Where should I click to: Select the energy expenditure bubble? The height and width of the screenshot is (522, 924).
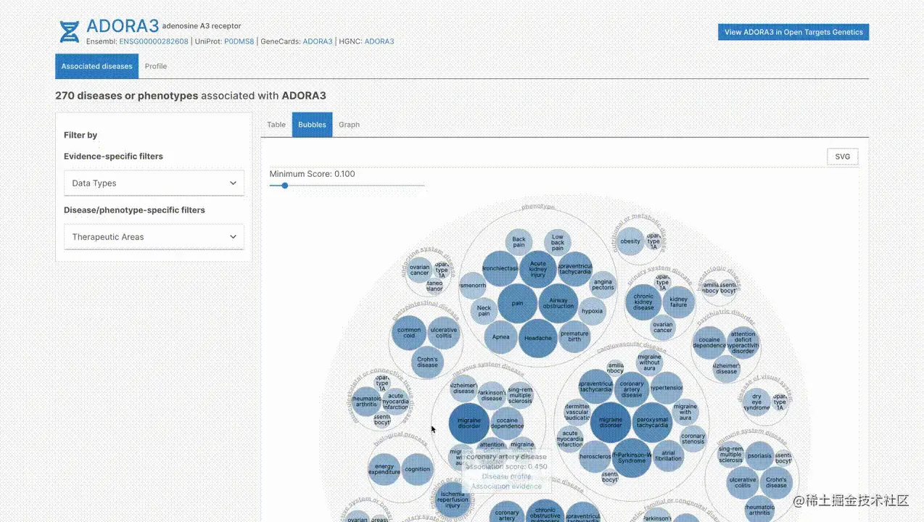coord(384,469)
